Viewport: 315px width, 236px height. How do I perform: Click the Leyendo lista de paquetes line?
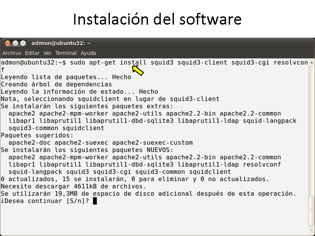coord(66,77)
